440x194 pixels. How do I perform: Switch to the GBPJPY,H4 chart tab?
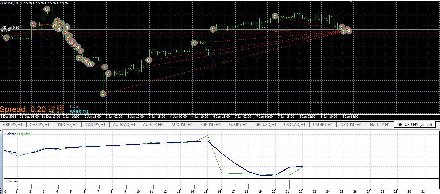13,125
